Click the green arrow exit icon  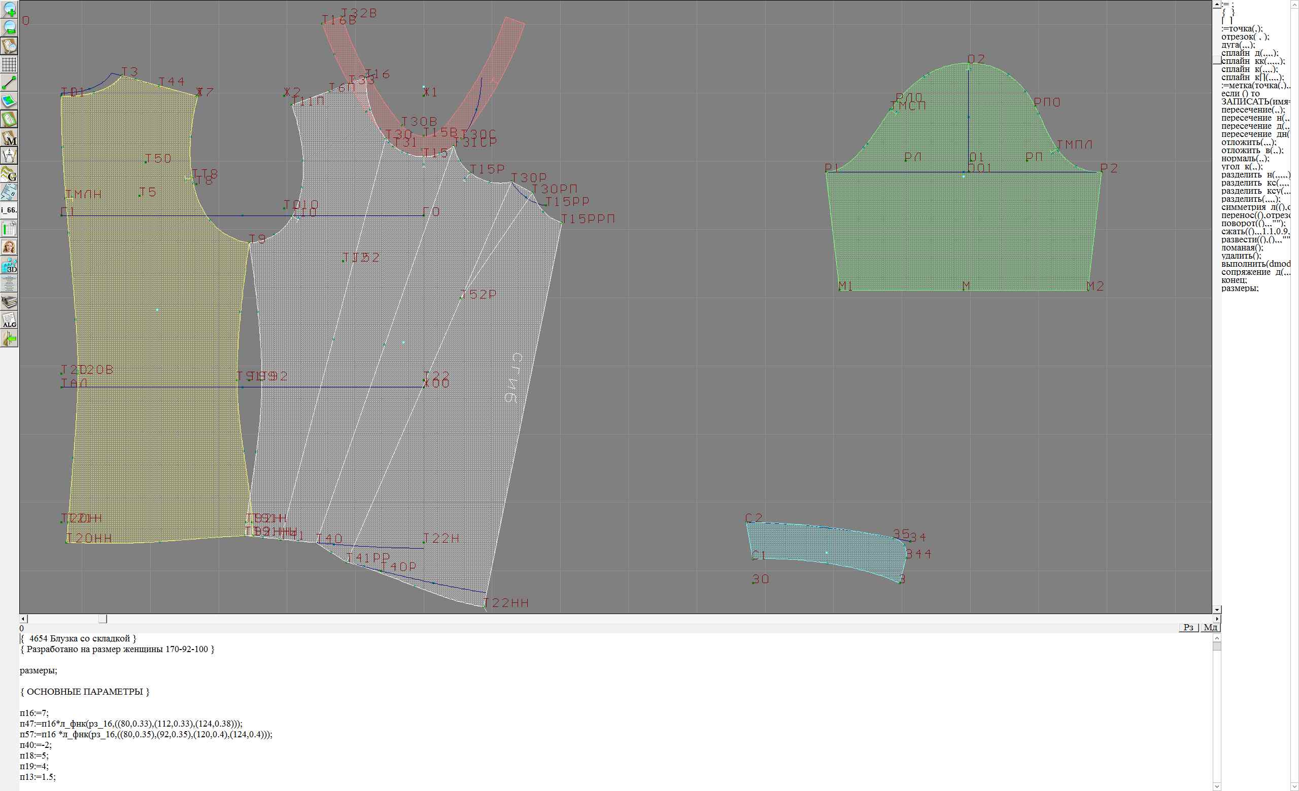pos(10,339)
